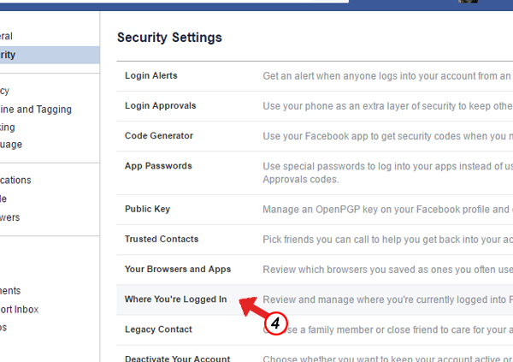
Task: Select the highlighted Security sidebar tab
Action: pos(50,55)
